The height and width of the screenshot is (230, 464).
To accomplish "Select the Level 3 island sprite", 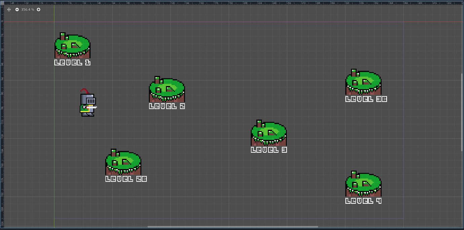I will pos(269,133).
